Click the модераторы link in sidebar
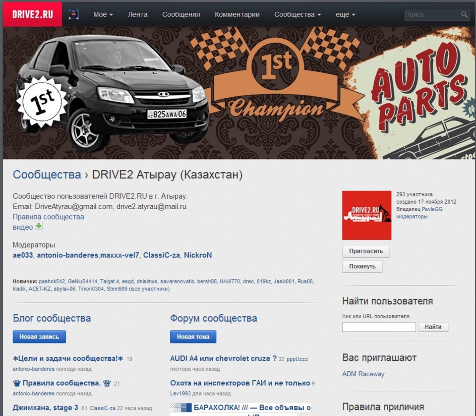The image size is (476, 416). (x=412, y=217)
